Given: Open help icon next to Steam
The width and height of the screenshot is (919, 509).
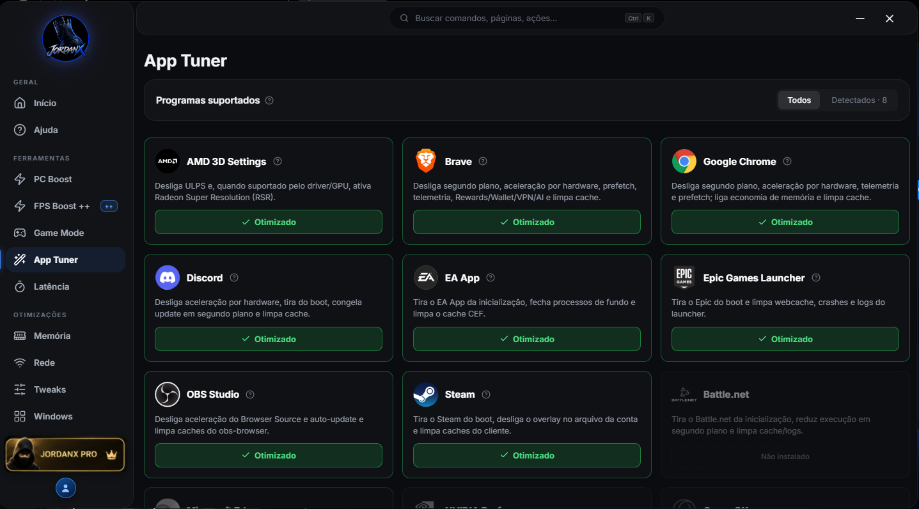Looking at the screenshot, I should click(x=486, y=395).
